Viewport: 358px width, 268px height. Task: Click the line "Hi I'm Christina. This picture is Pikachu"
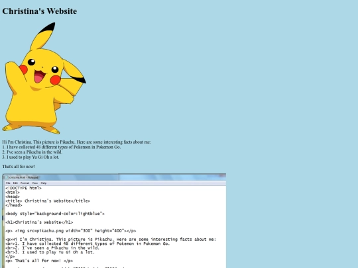click(x=76, y=142)
